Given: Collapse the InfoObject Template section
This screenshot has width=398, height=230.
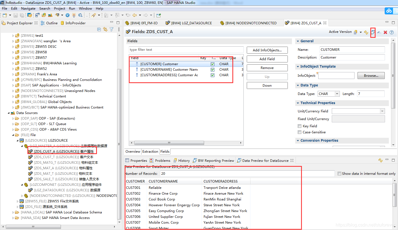Looking at the screenshot, I should [298, 67].
